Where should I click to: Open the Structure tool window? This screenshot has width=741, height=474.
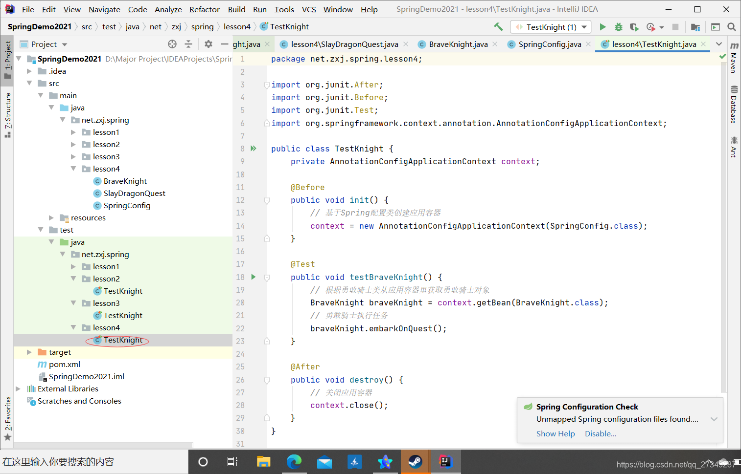[x=8, y=115]
